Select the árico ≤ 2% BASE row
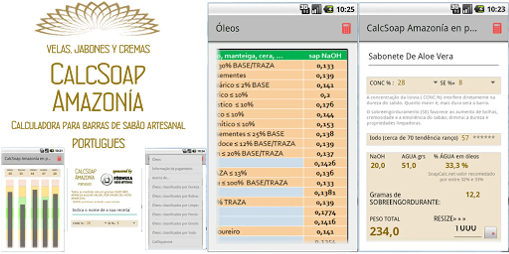509x254 pixels. click(282, 85)
